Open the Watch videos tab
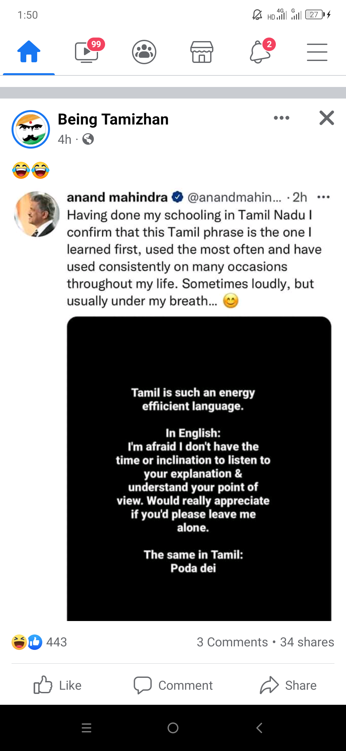The image size is (346, 751). click(x=86, y=52)
